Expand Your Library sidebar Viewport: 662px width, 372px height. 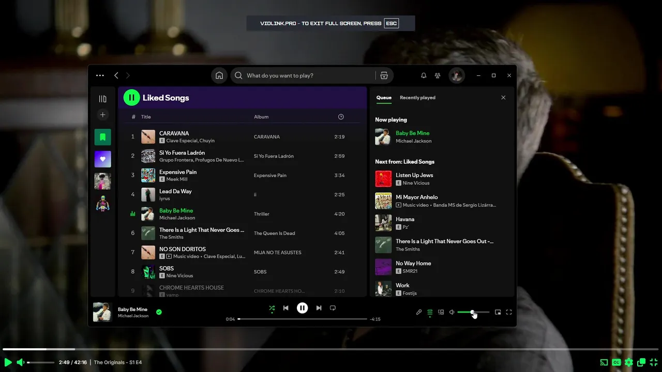(102, 99)
